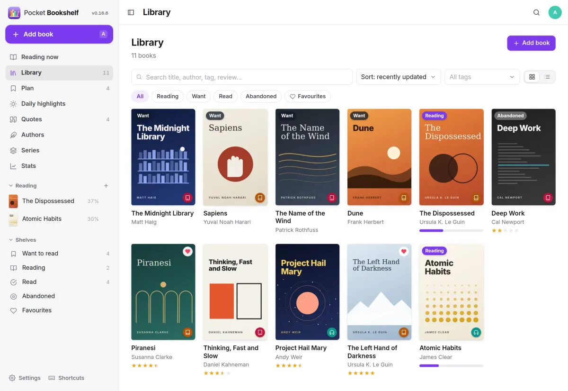Screen dimensions: 568x391
Task: Open the Favourites shelf in sidebar
Action: point(59,310)
